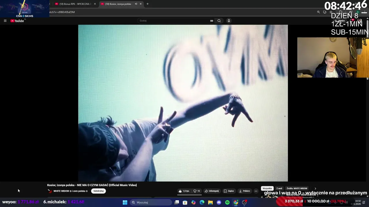Viewport: 369px width, 207px height.
Task: Click the YouTube search magnifier button
Action: tap(219, 21)
